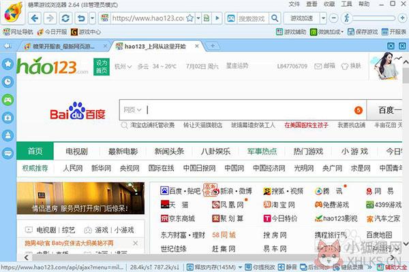Collapse the sidebar with the left-arrow tab bar icon
The width and height of the screenshot is (409, 272).
7,46
